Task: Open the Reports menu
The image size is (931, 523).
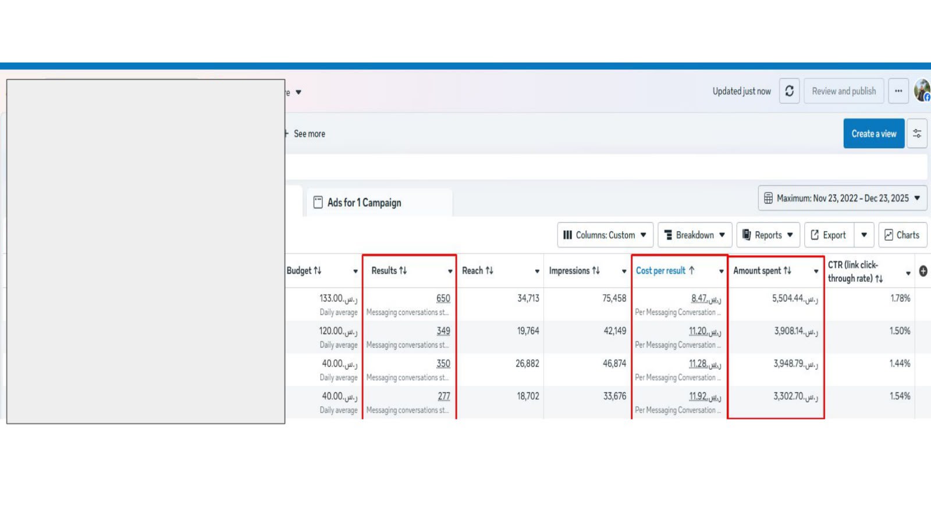Action: [x=768, y=235]
